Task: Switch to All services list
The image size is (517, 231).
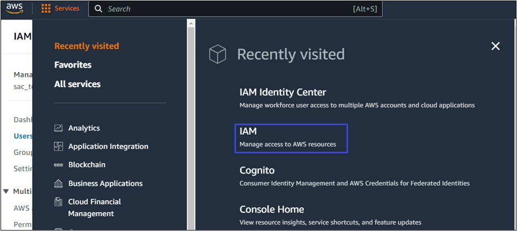Action: 77,84
